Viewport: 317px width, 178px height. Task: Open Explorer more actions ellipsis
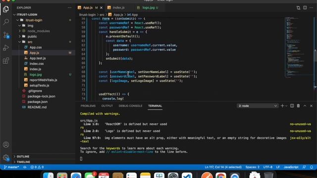69,8
